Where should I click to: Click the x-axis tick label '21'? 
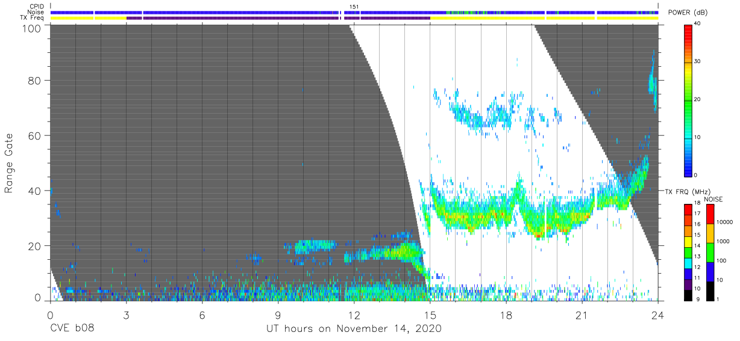click(582, 315)
